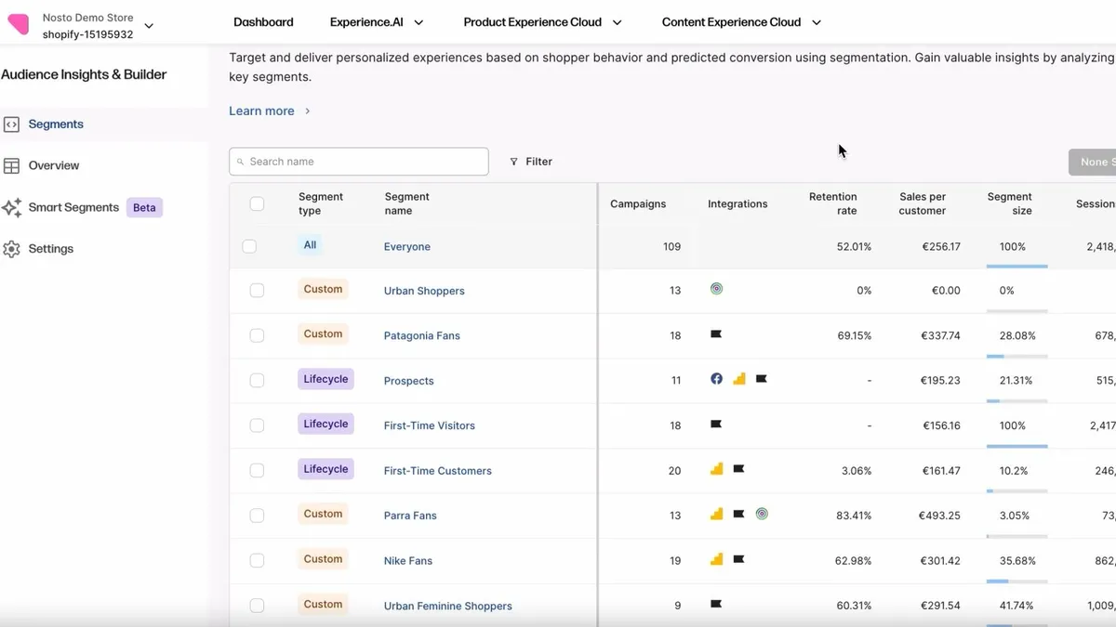Check the Prospects segment checkbox

tap(257, 381)
